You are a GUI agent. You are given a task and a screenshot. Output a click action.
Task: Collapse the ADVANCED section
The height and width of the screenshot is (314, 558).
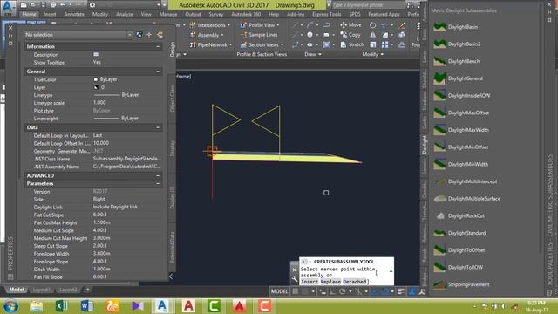[158, 176]
